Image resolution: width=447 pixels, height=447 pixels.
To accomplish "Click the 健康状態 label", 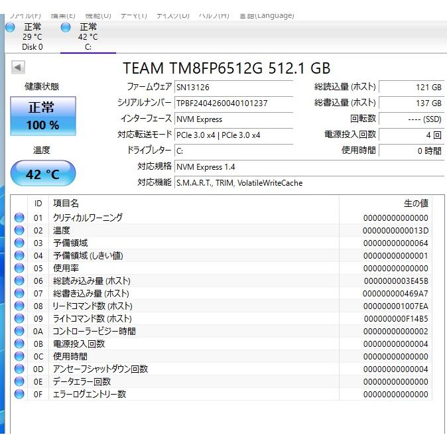I will point(42,86).
